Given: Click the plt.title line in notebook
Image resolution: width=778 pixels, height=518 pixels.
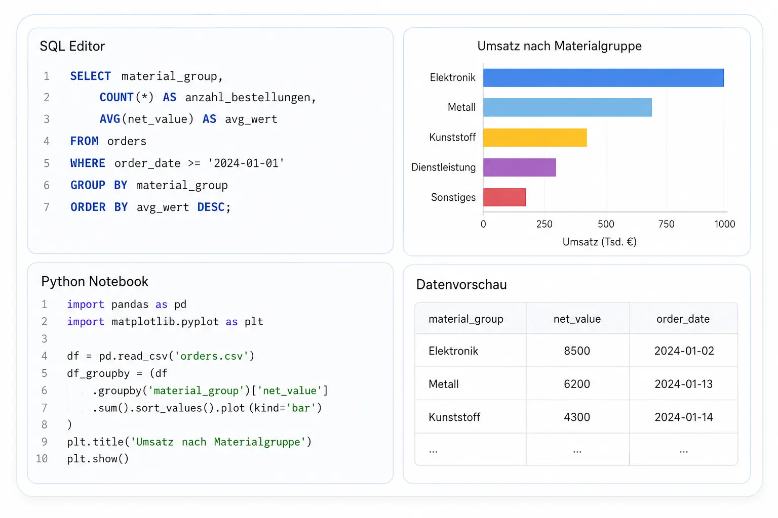Looking at the screenshot, I should [x=189, y=442].
